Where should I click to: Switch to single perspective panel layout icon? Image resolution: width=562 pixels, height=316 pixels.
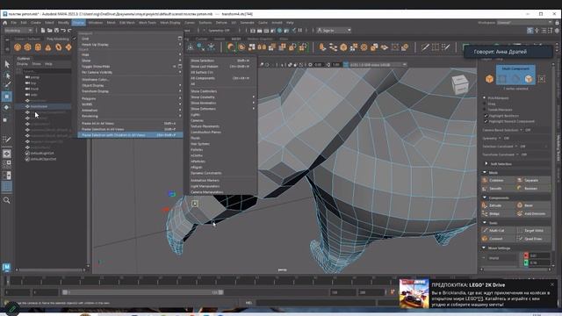pyautogui.click(x=6, y=154)
